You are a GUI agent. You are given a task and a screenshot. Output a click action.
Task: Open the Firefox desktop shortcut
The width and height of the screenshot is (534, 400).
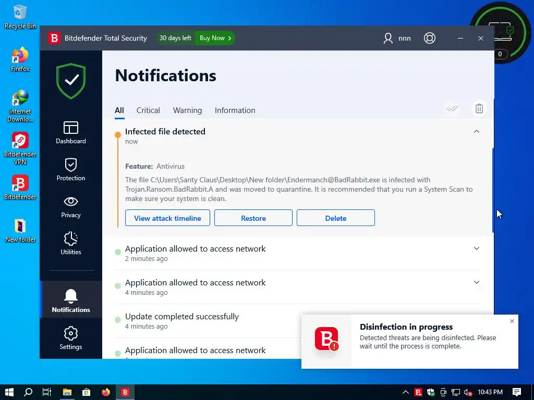20,59
